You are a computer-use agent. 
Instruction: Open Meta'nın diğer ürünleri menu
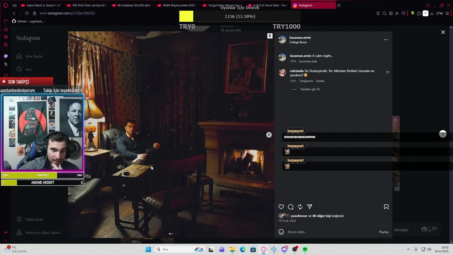tap(39, 233)
